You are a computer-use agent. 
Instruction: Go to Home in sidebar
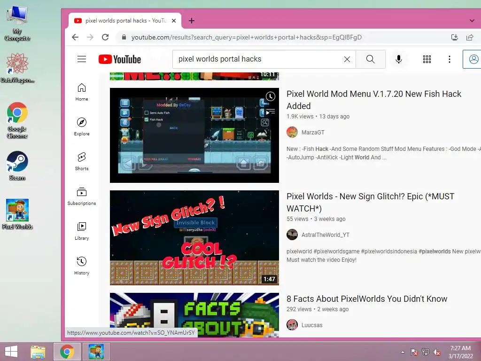tap(82, 92)
